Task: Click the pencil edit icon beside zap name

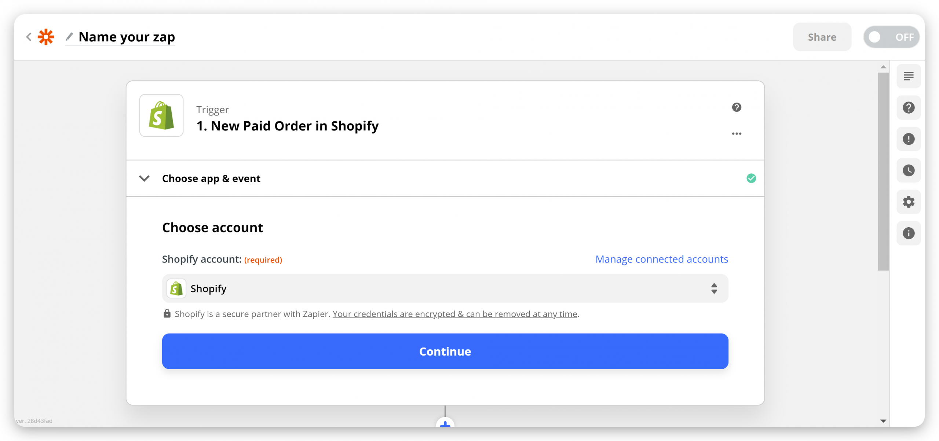Action: pyautogui.click(x=69, y=36)
